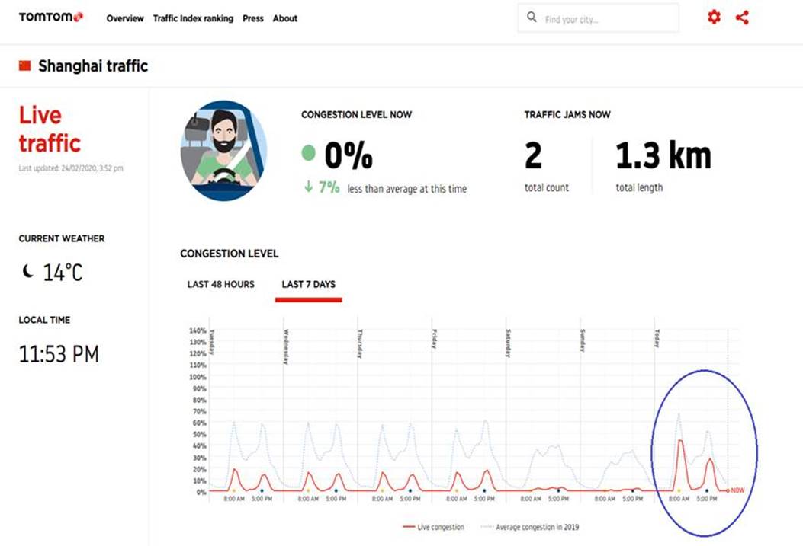The width and height of the screenshot is (803, 546).
Task: Open Traffic Index ranking page
Action: [x=193, y=18]
